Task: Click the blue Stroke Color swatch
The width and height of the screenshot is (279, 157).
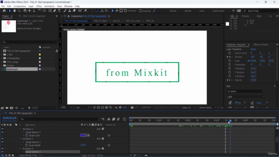Action: 83,136
